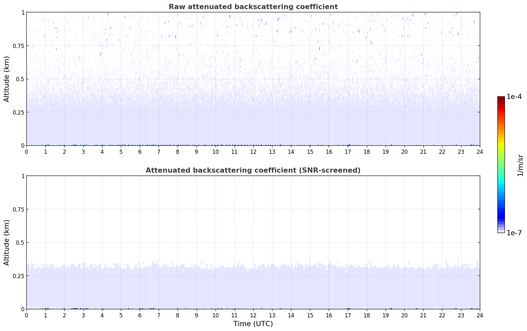Select hour 18 tick on top plot's time axis
The width and height of the screenshot is (527, 331).
366,152
